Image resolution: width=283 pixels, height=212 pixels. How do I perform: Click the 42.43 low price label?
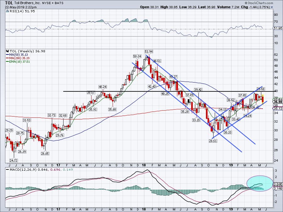coord(152,86)
